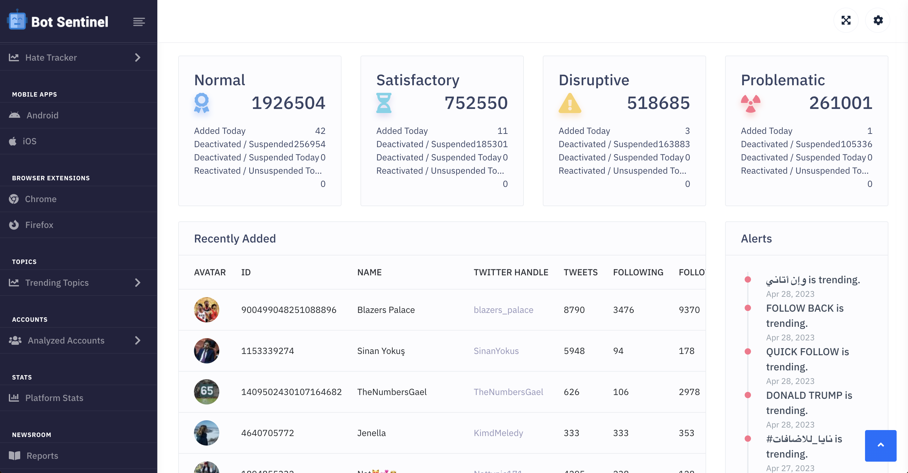Click the Problematic radiation icon
This screenshot has height=473, width=908.
tap(750, 103)
